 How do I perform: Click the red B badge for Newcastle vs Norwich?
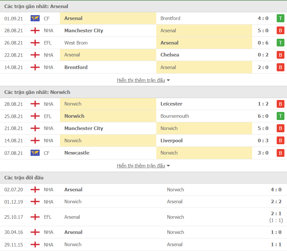click(281, 153)
